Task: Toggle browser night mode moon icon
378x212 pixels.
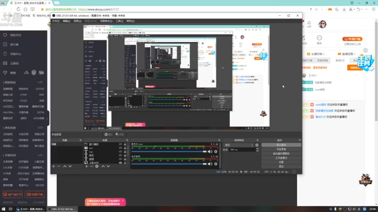Action: [337, 9]
